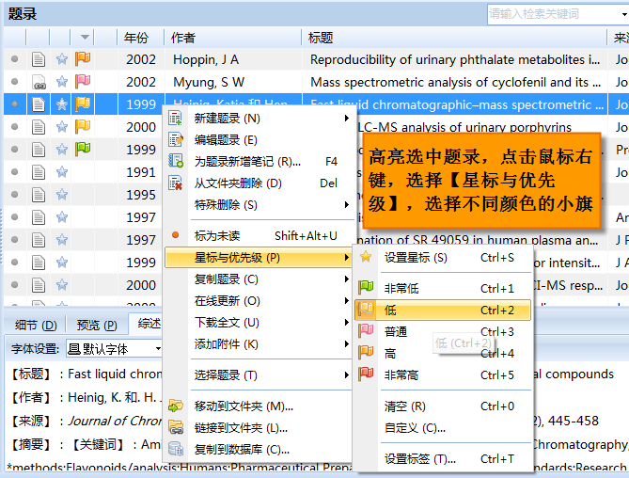The width and height of the screenshot is (629, 478).
Task: Click the document icon on the selected 1999 row
Action: 39,104
